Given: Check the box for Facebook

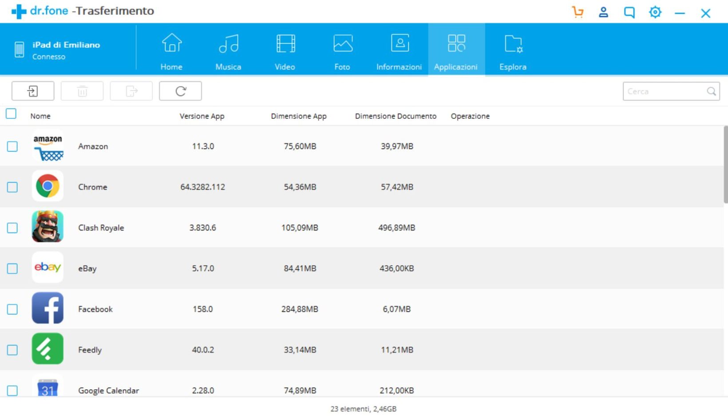Looking at the screenshot, I should pyautogui.click(x=12, y=309).
